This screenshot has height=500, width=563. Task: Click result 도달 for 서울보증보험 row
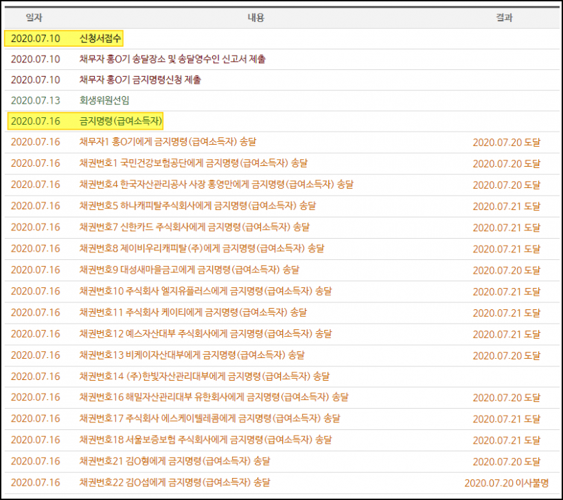point(506,440)
